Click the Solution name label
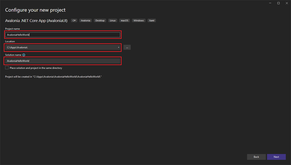The height and width of the screenshot is (165, 291). tap(13, 55)
